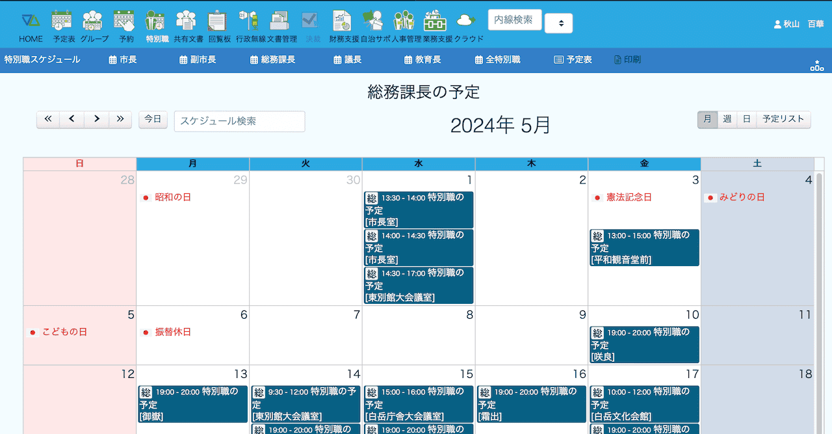Open the 予定表 calendar icon in the top toolbar
The image size is (832, 434).
64,27
